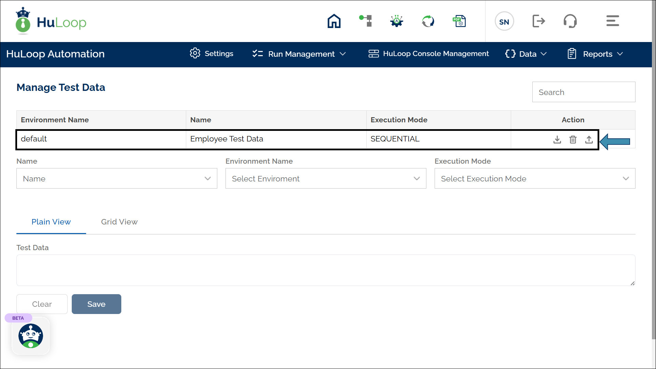Open the Select Enviroment dropdown
This screenshot has height=369, width=656.
(326, 178)
